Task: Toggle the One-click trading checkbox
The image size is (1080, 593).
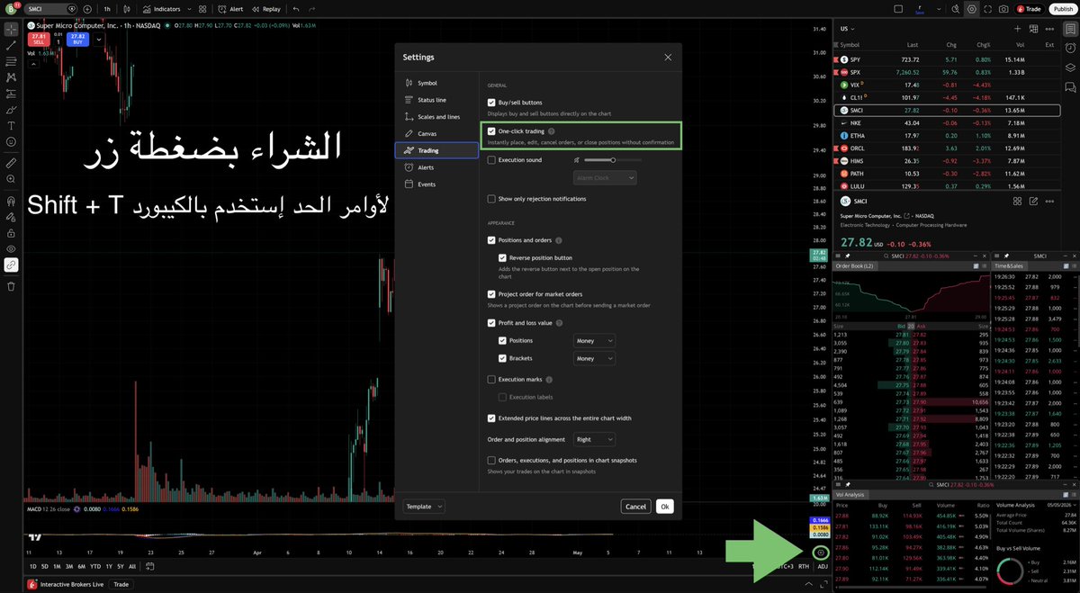Action: [491, 130]
